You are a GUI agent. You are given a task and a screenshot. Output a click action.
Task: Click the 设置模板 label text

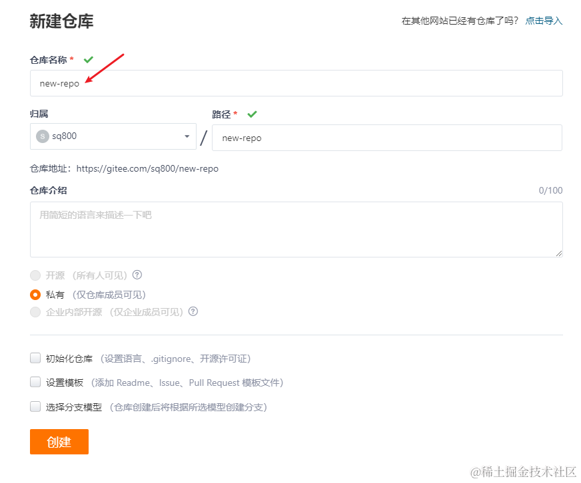click(65, 383)
